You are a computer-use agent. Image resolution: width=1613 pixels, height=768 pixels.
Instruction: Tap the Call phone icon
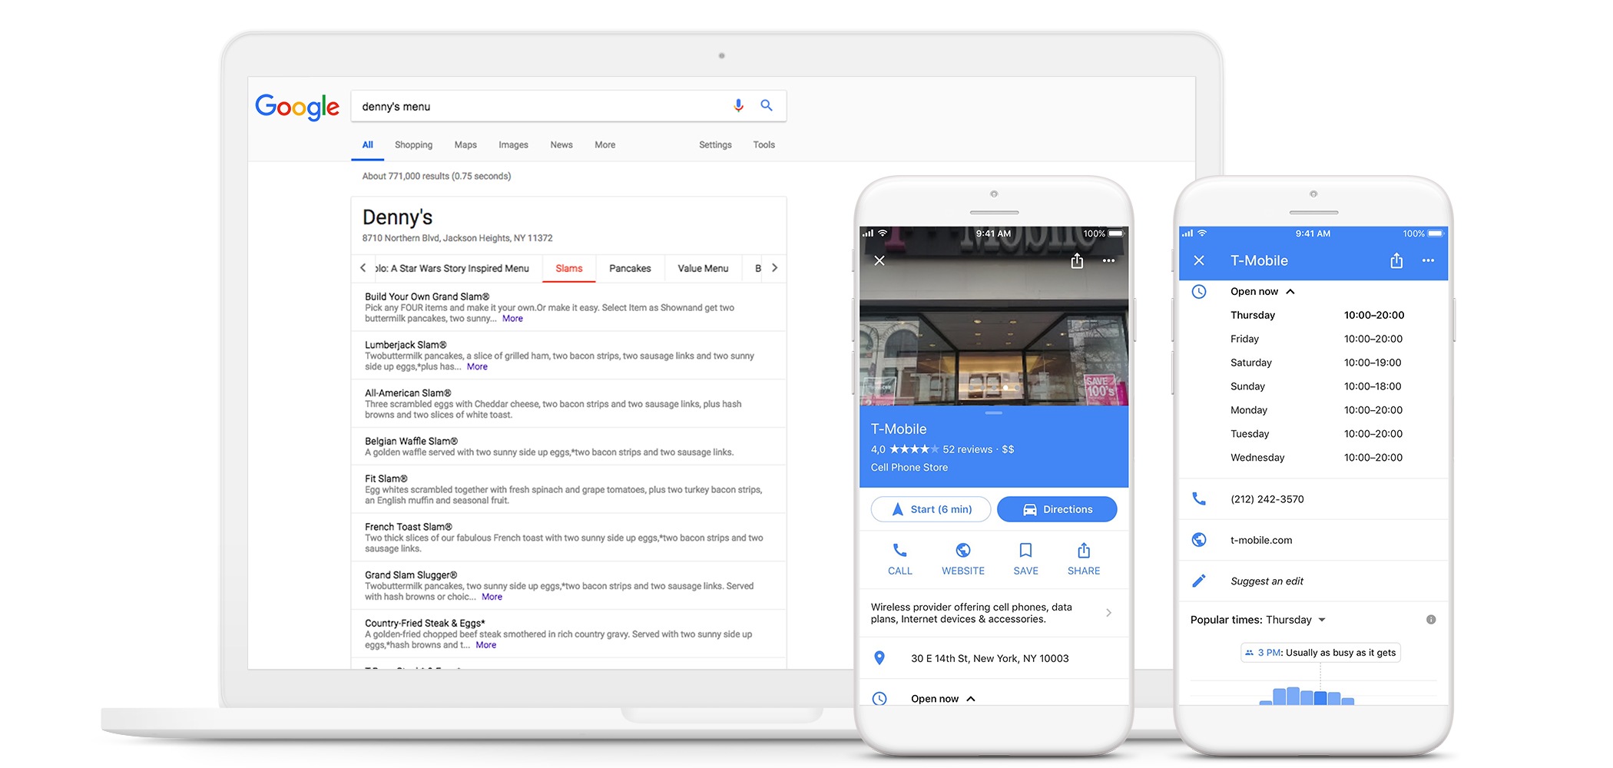pos(899,551)
